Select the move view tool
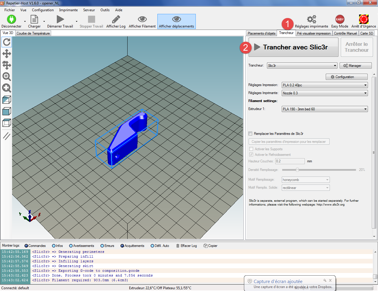378x291 pixels. pyautogui.click(x=6, y=54)
